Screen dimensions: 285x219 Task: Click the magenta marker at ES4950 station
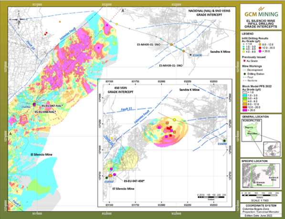pos(34,104)
